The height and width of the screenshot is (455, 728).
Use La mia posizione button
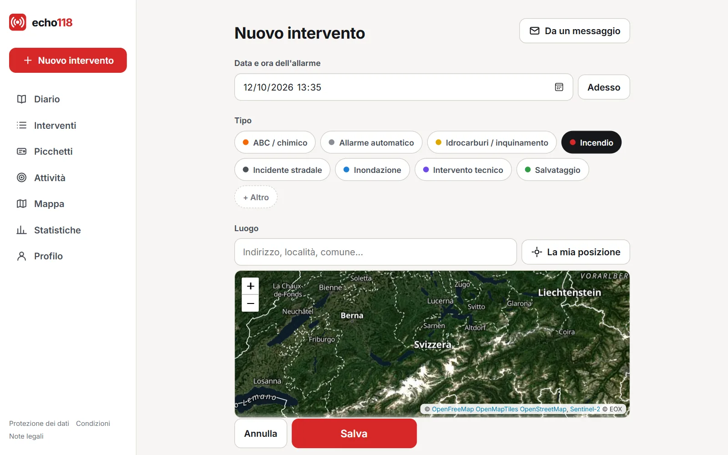tap(576, 252)
